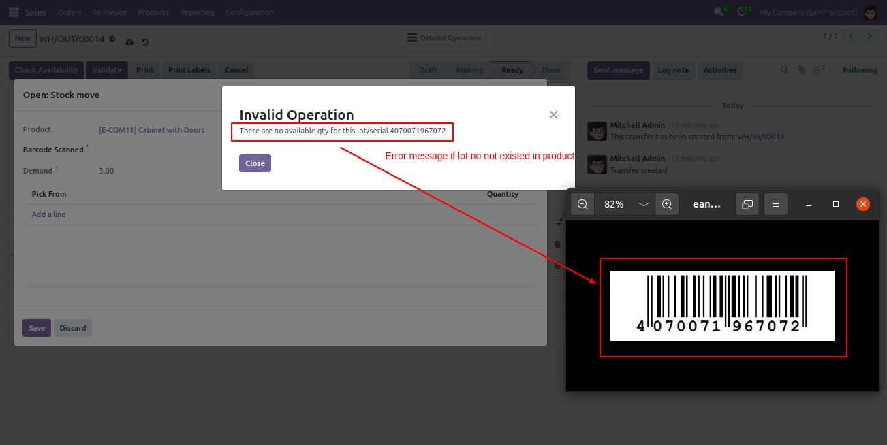Open the Odoo apps grid menu

point(14,12)
